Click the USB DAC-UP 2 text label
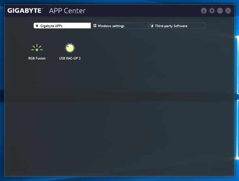Screen dimensions: 239x181 tap(70, 58)
